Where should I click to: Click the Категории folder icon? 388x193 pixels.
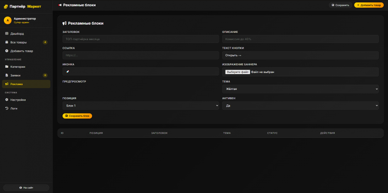[x=7, y=67]
